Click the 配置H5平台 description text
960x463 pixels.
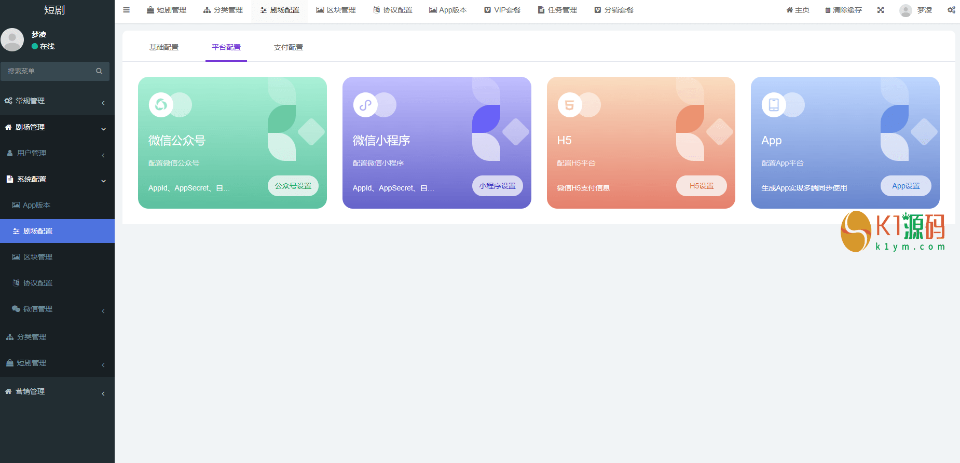point(576,163)
